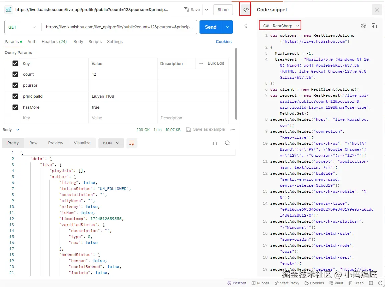Screen dimensions: 385x287
Task: Click the params table vertical scrollbar
Action: coord(236,84)
